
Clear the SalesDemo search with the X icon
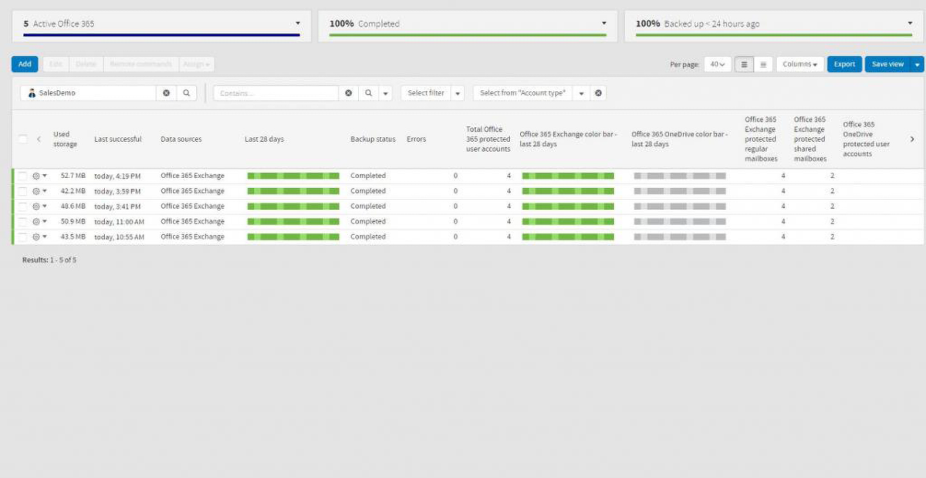[x=165, y=93]
